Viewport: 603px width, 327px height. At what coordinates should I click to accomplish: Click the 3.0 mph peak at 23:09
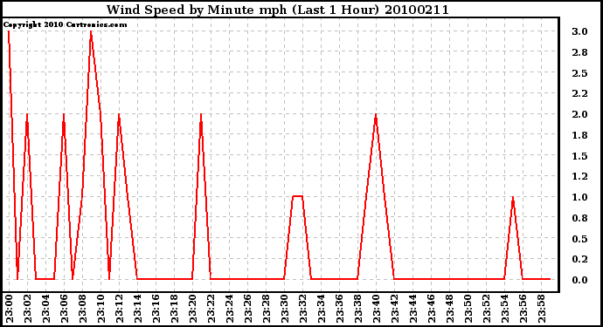click(91, 32)
